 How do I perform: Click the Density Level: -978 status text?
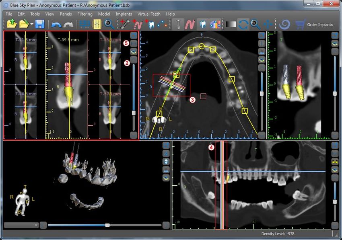click(278, 234)
